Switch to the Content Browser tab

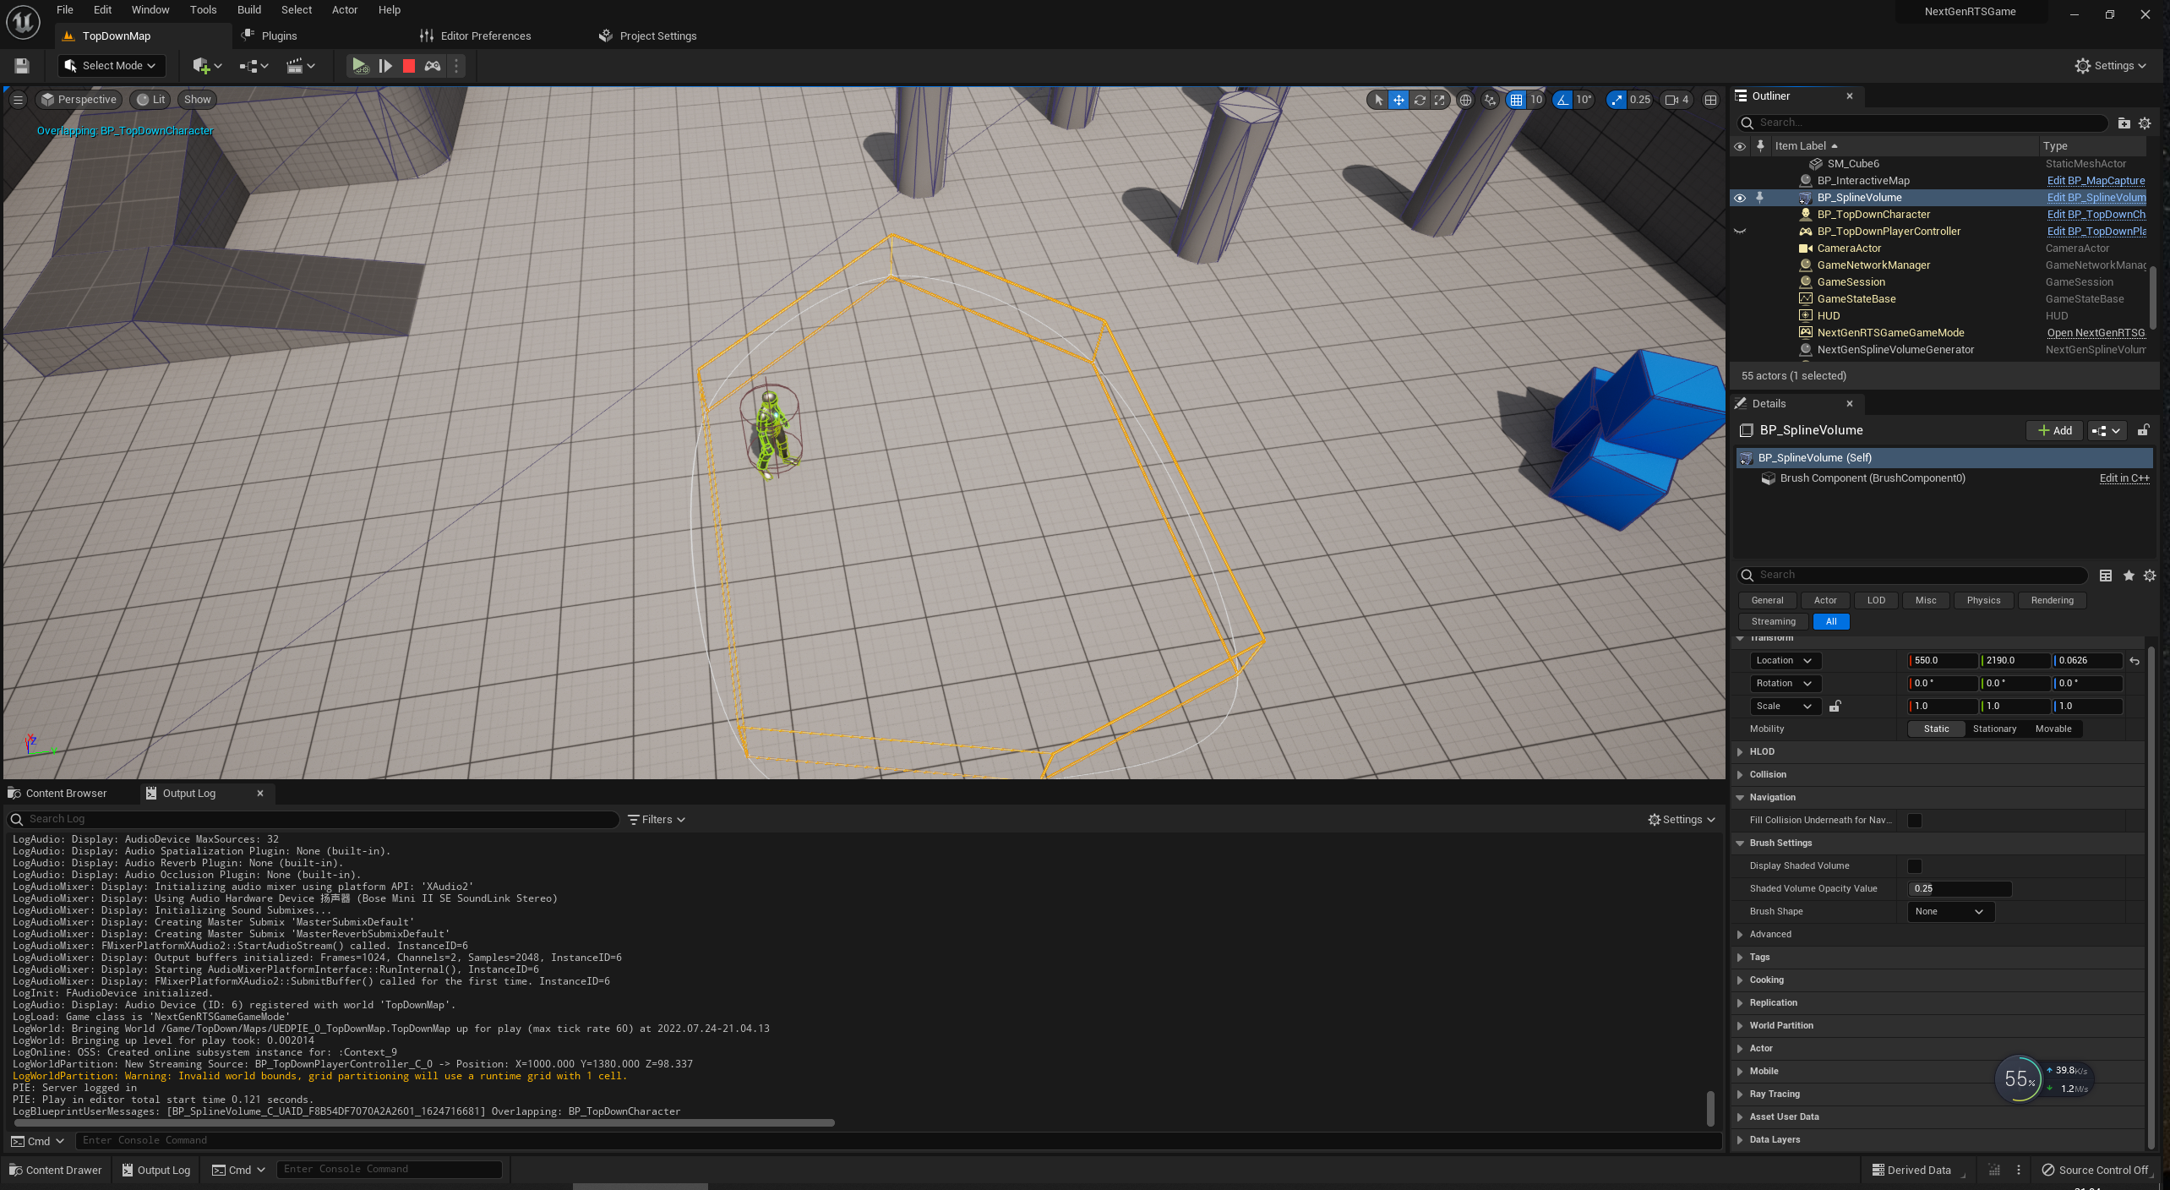[x=65, y=794]
